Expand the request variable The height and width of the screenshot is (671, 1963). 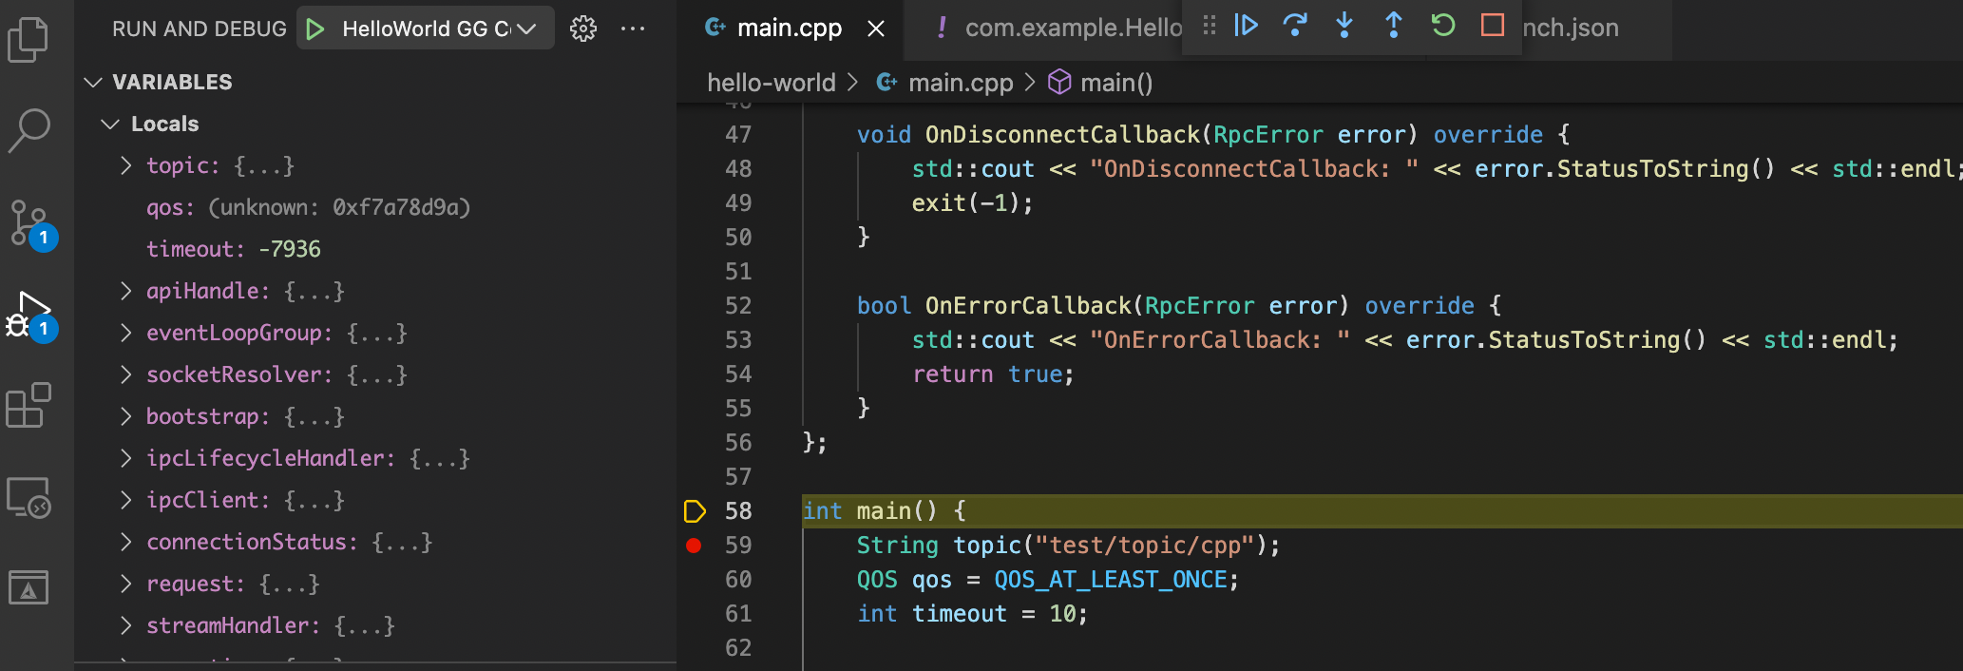point(126,585)
